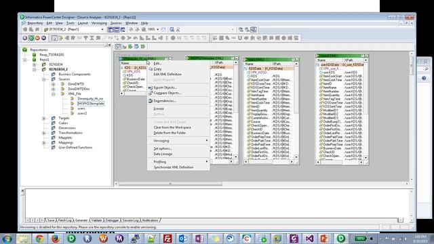The image size is (434, 244).
Task: Click the Repositories root node icon
Action: point(24,49)
